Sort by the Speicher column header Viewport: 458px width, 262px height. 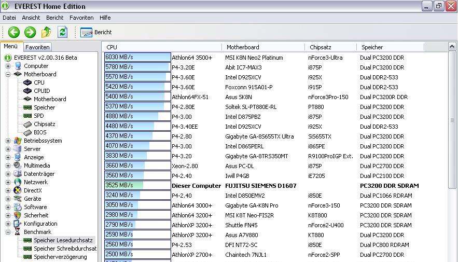tap(390, 47)
